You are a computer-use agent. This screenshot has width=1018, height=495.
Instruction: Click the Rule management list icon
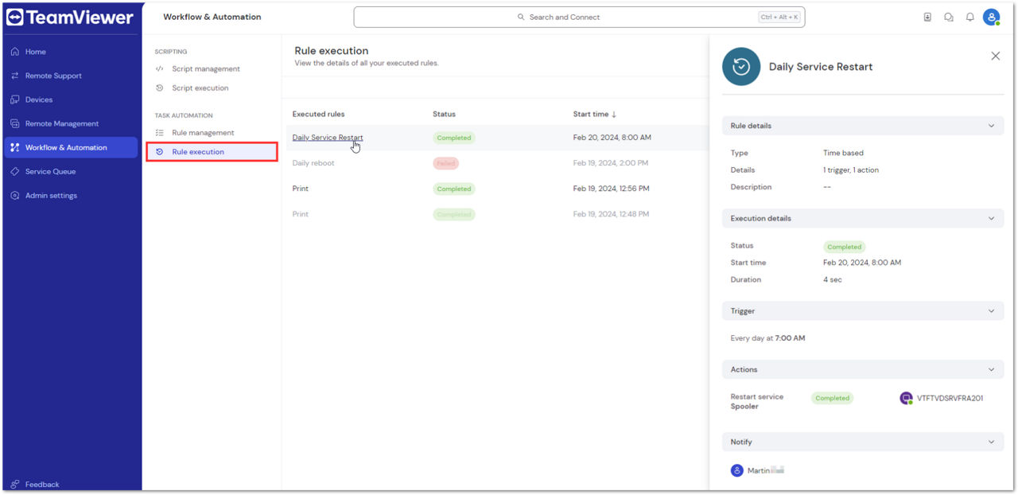(x=160, y=132)
